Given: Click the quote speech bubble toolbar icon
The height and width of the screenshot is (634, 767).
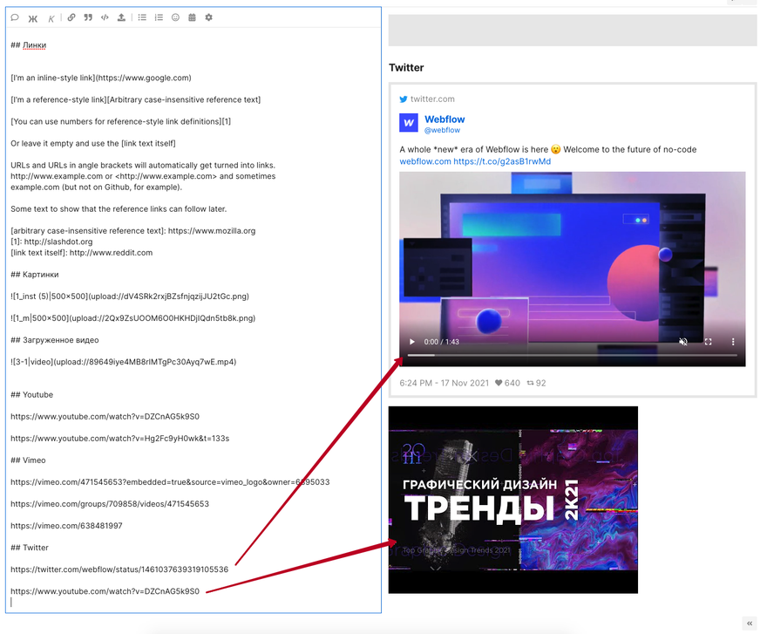Looking at the screenshot, I should coord(15,17).
